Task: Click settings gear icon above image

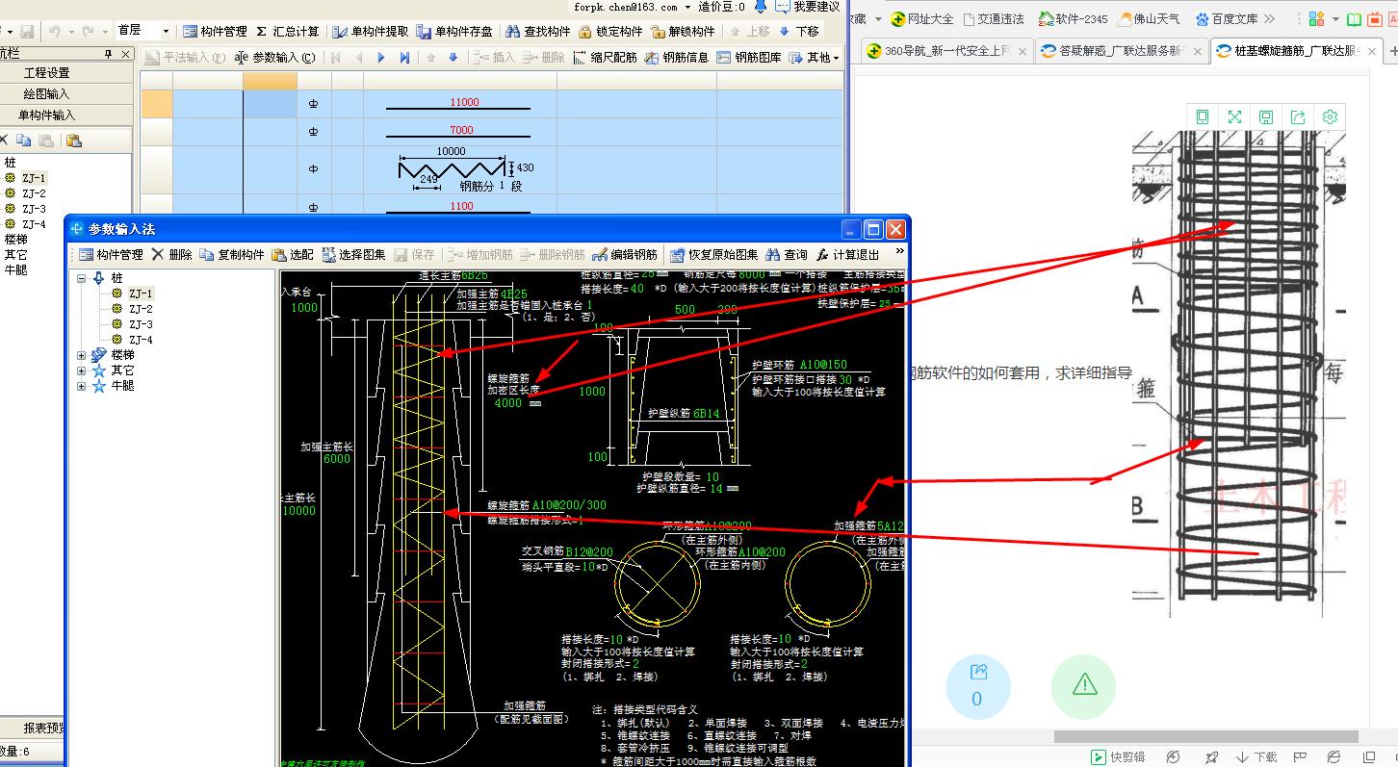Action: point(1330,116)
